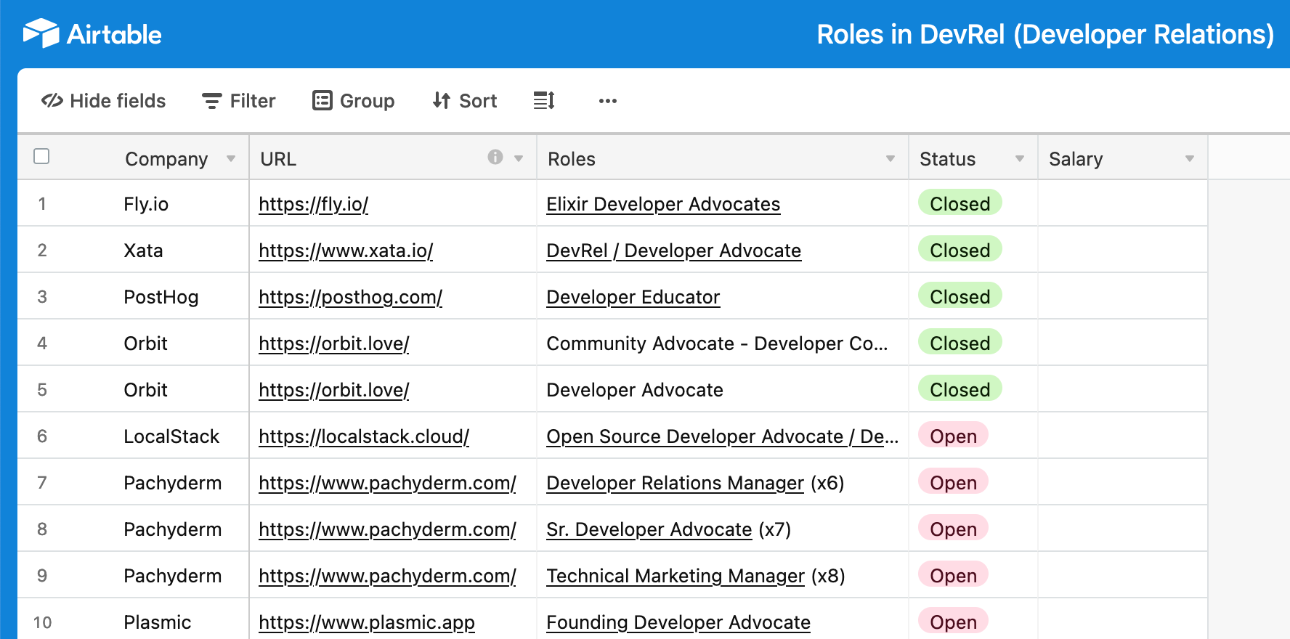Viewport: 1290px width, 639px height.
Task: Open the Group menu
Action: click(353, 101)
